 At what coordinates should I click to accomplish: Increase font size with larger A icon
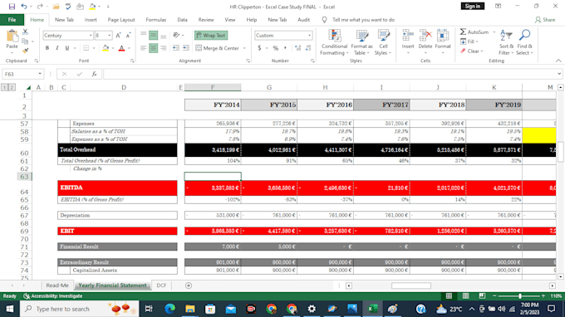pos(118,35)
